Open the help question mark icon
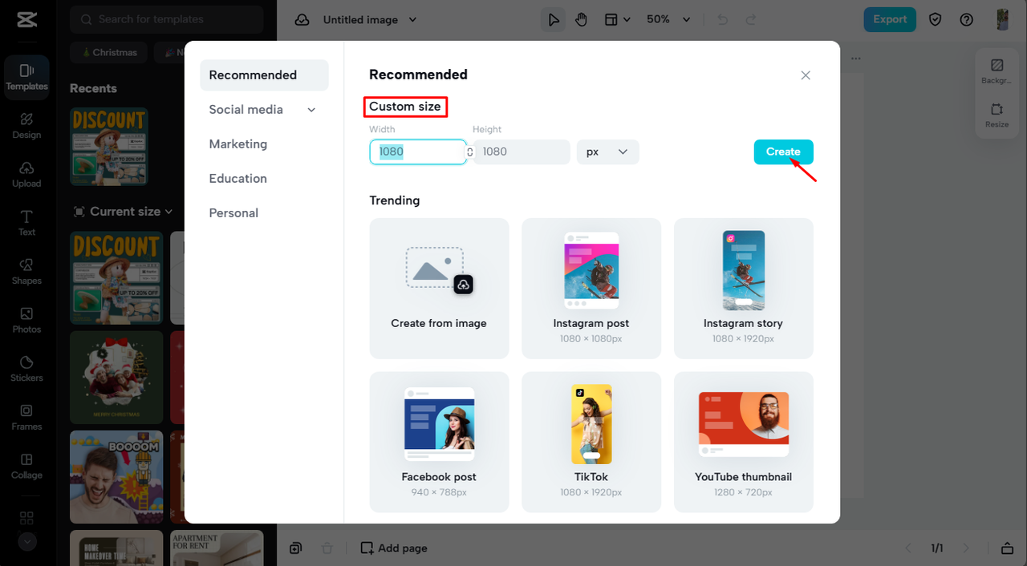 pos(966,19)
